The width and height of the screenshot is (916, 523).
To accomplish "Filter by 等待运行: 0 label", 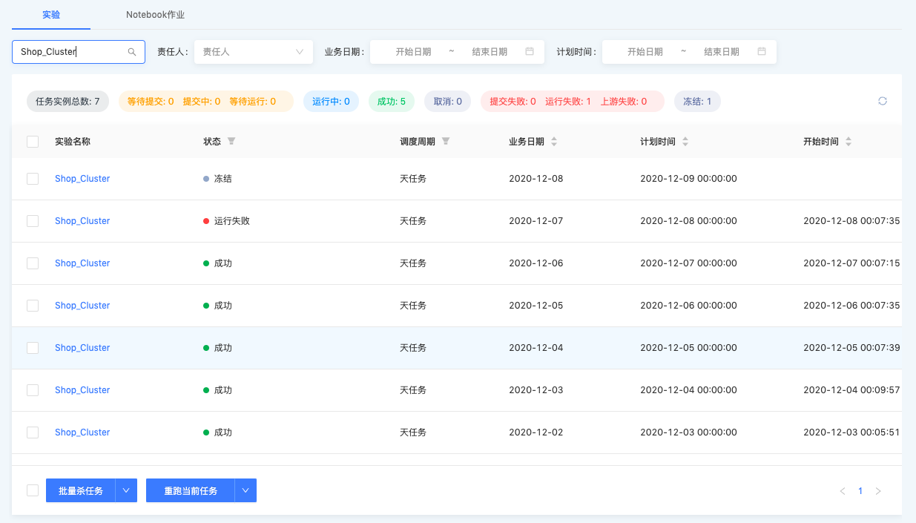I will 252,101.
